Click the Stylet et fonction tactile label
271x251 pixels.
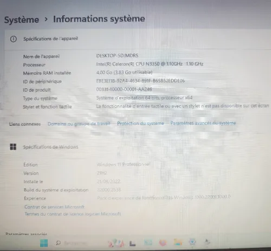click(47, 107)
